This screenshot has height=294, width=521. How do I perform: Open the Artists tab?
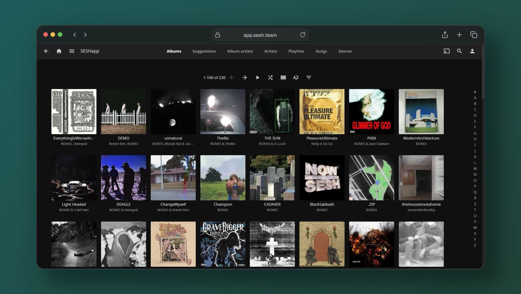click(270, 51)
